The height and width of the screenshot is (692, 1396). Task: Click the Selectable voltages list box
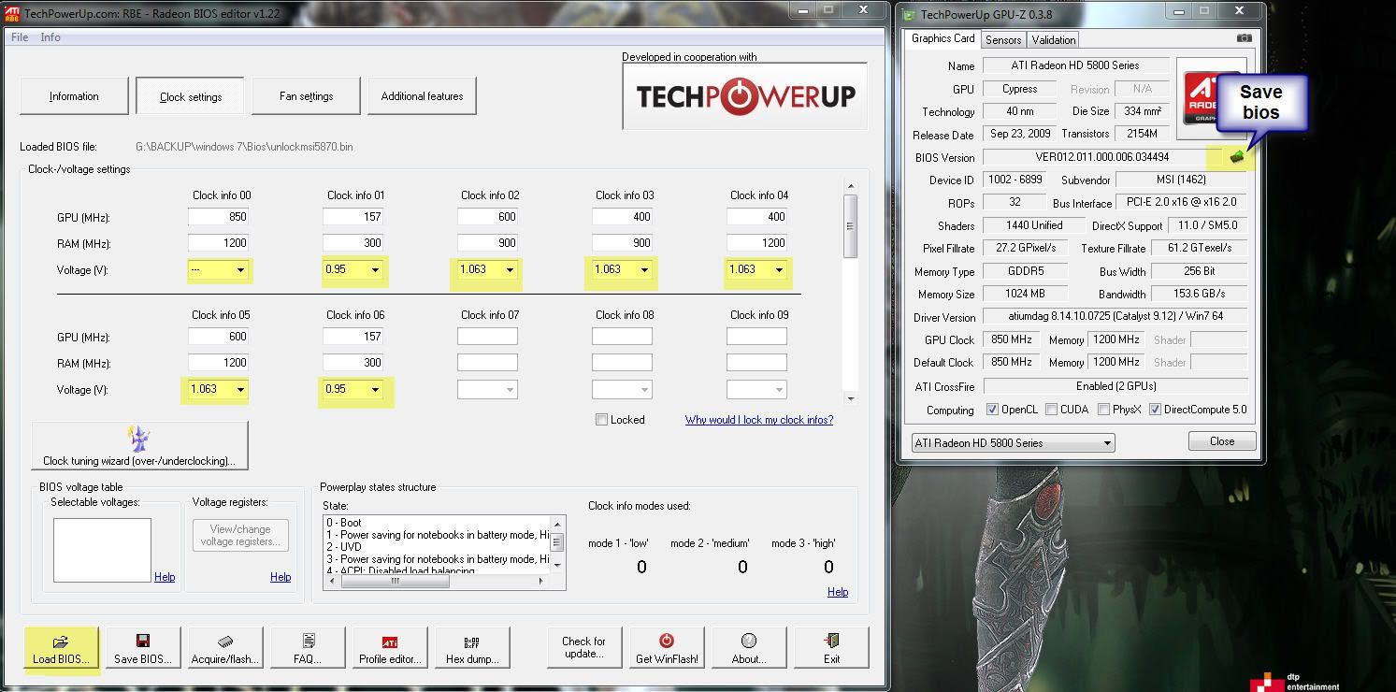102,551
